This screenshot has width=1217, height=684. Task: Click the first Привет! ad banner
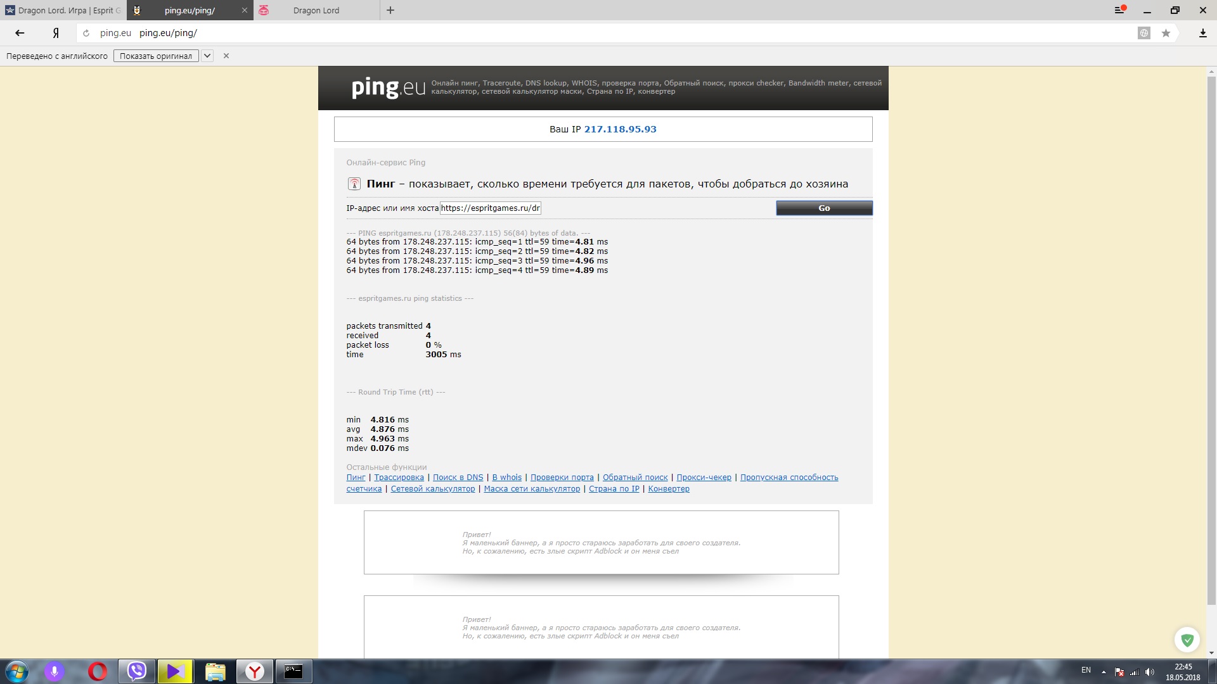(x=601, y=543)
